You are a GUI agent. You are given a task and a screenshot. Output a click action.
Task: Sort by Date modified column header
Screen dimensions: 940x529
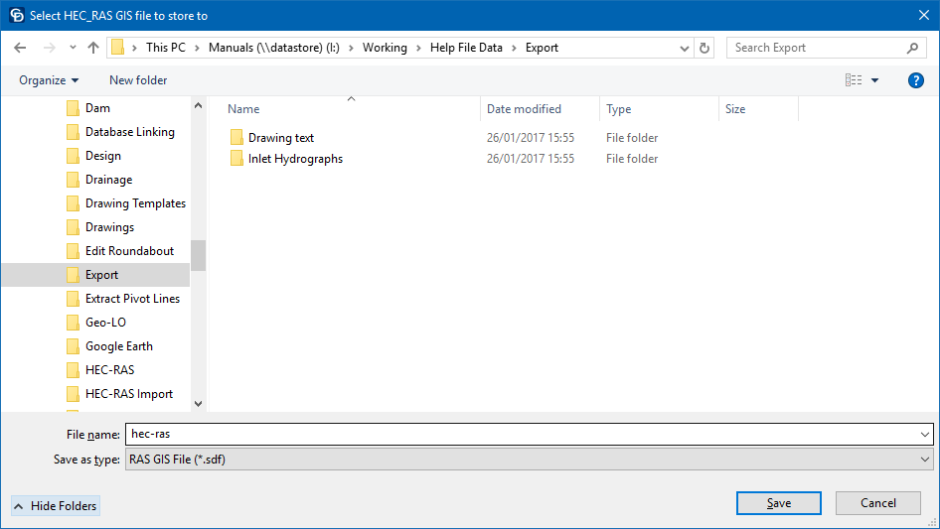click(x=524, y=109)
